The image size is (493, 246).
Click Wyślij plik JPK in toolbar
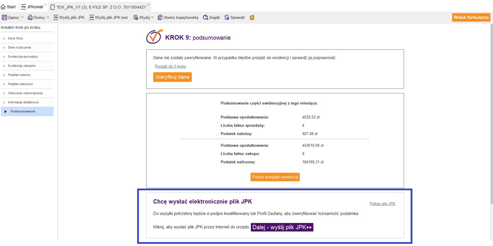click(x=69, y=17)
